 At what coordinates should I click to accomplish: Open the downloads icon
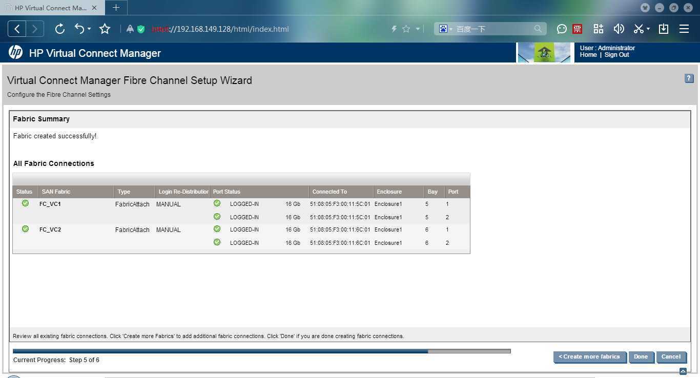[x=664, y=29]
